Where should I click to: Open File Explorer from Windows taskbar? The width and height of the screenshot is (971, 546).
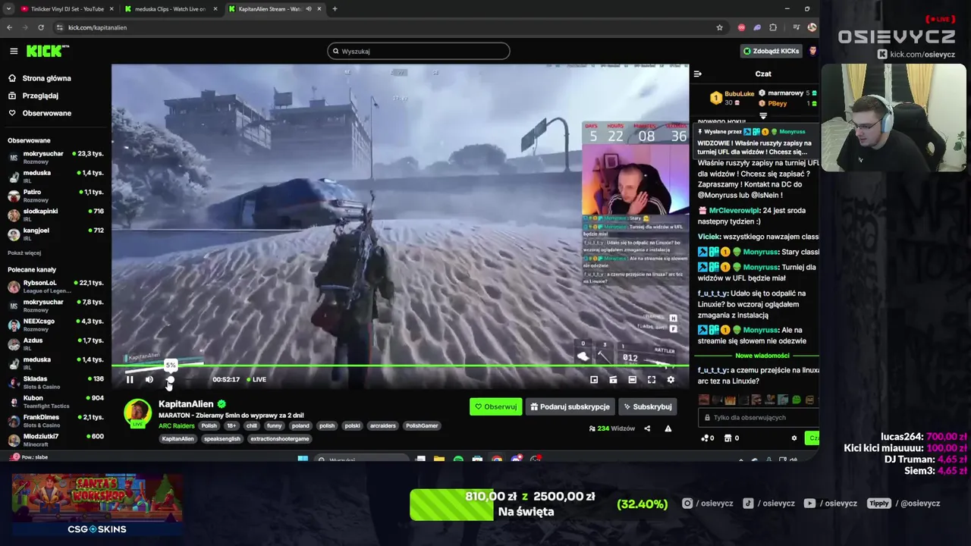pos(439,460)
